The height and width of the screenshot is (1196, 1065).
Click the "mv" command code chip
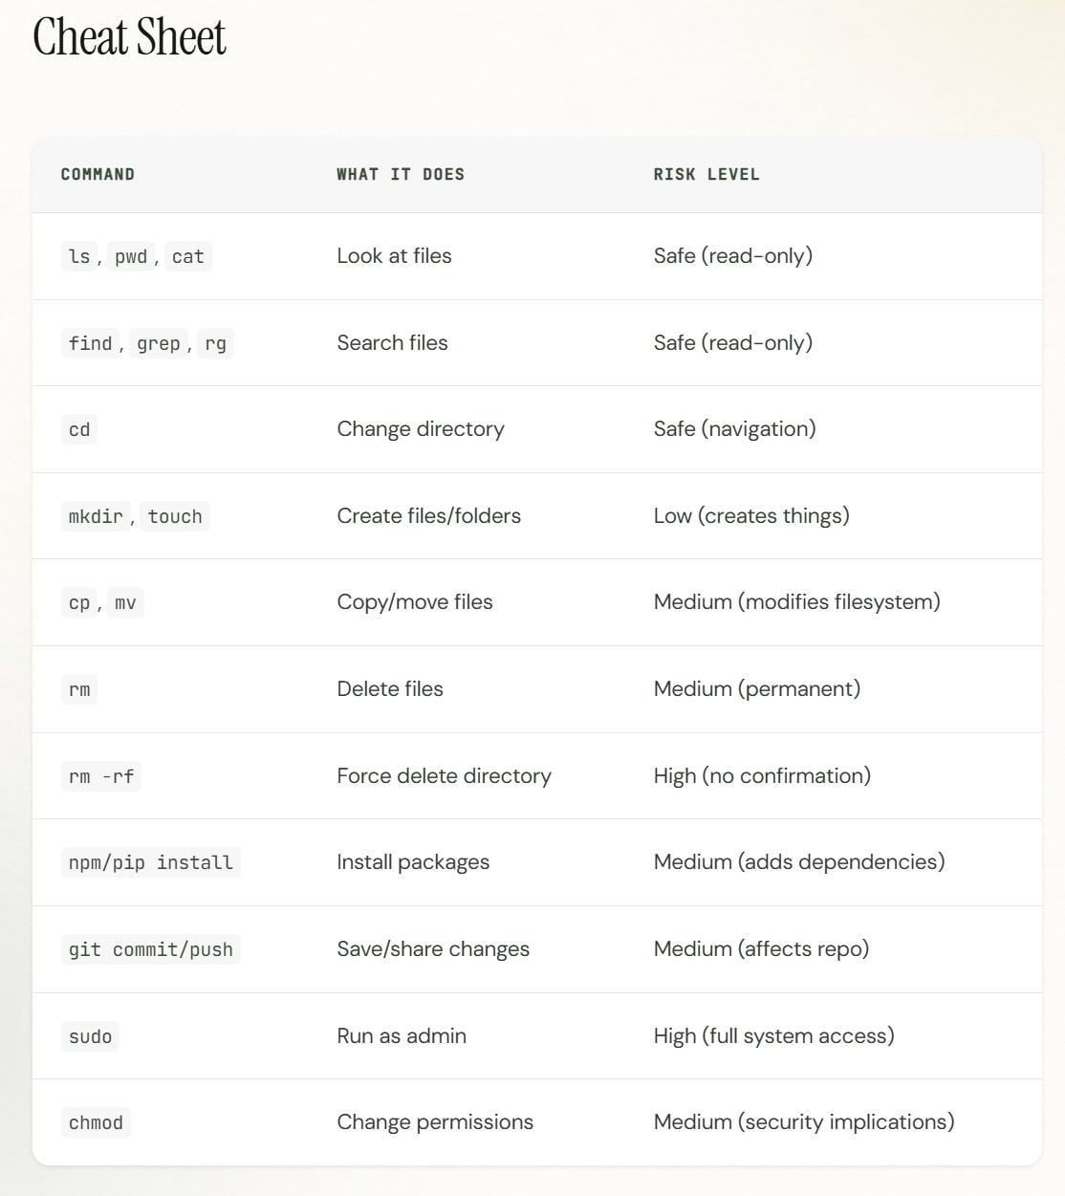pyautogui.click(x=125, y=603)
